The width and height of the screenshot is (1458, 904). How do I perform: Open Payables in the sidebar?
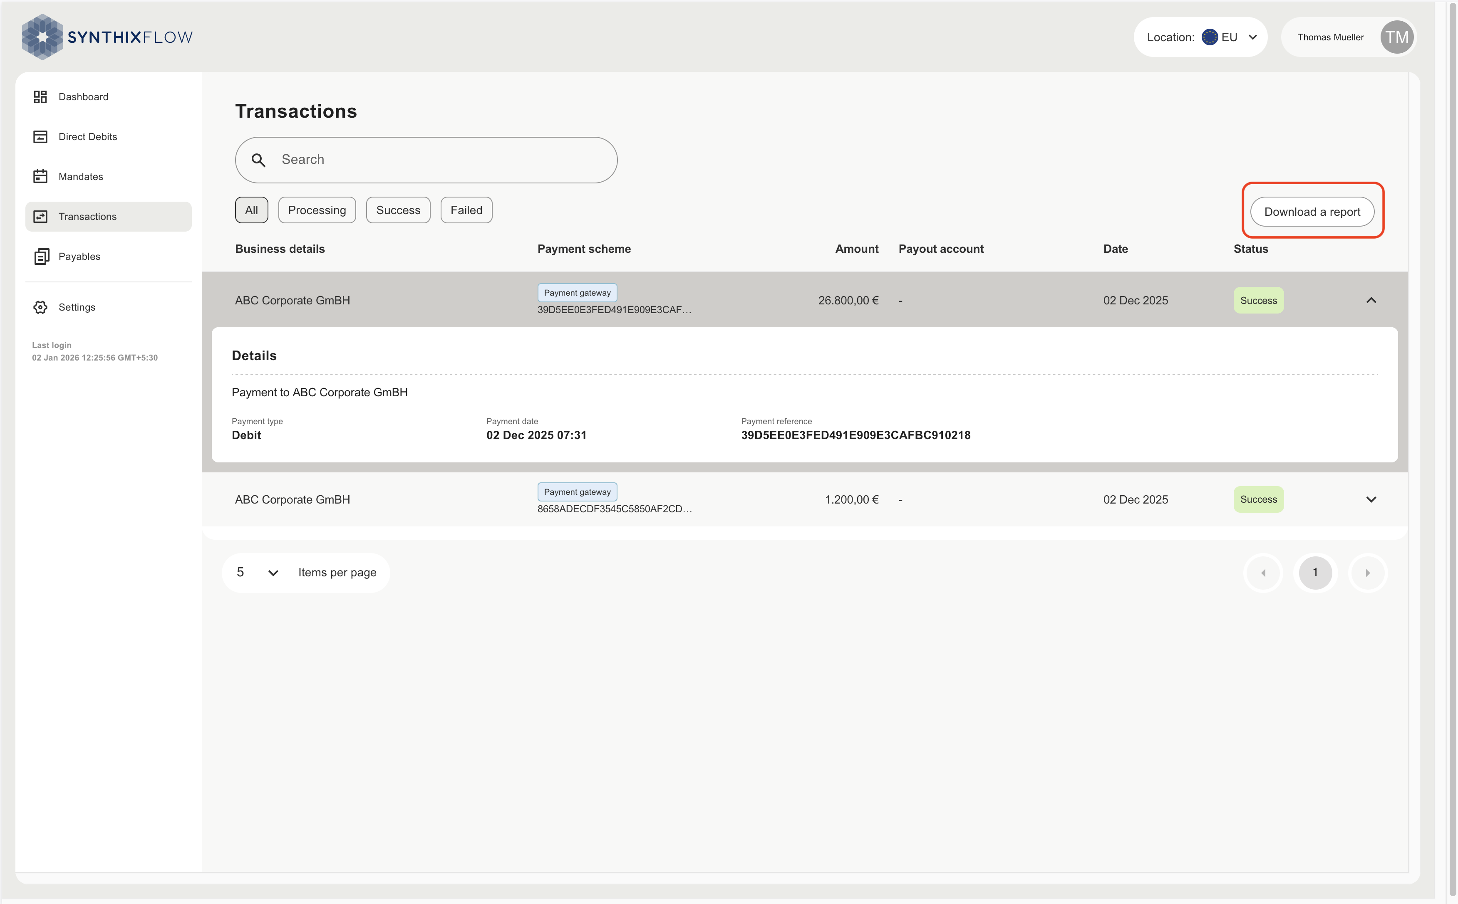click(x=108, y=257)
